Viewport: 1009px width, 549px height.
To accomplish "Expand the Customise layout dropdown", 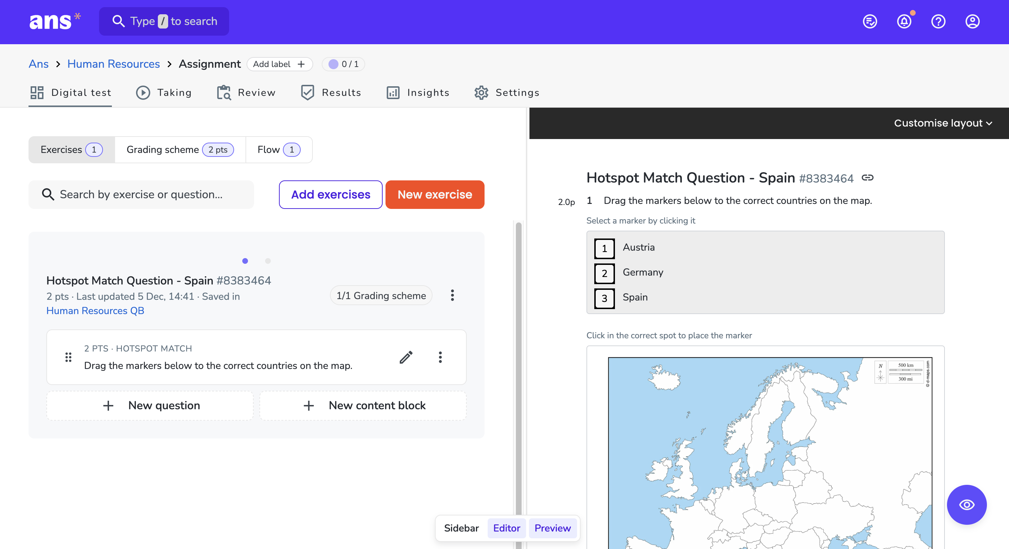I will point(943,123).
